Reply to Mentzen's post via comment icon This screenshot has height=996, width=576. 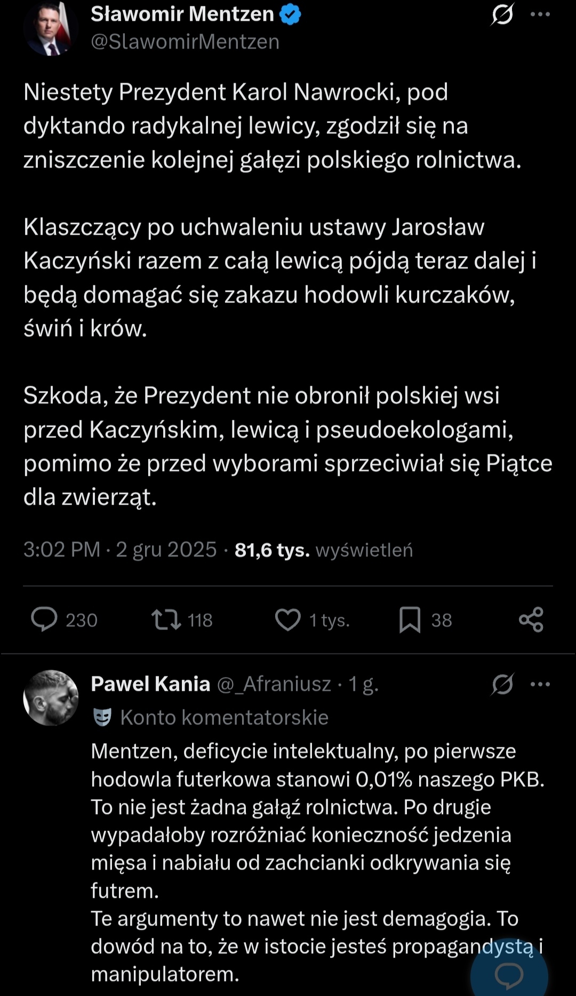44,619
